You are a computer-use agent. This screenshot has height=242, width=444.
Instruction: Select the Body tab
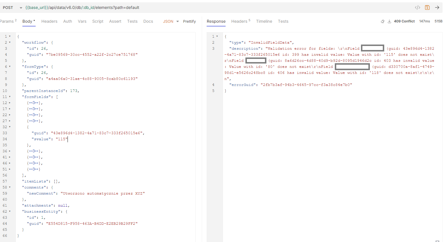(29, 21)
